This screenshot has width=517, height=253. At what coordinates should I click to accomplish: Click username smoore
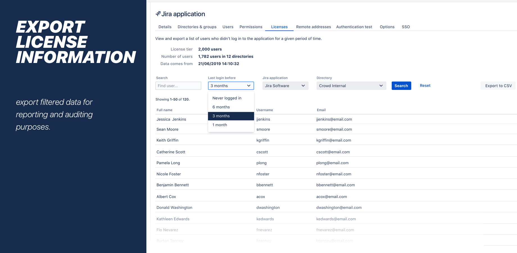click(263, 129)
